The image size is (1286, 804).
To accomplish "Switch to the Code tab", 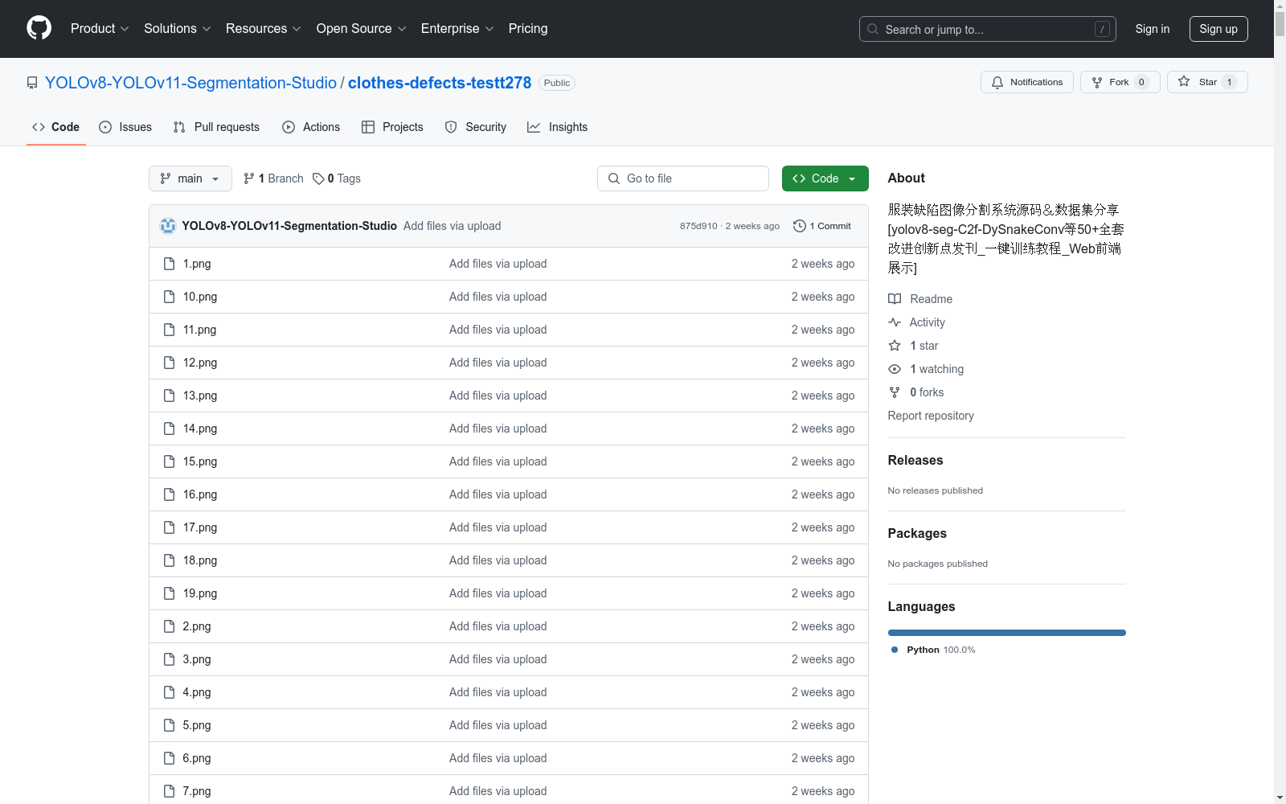I will coord(56,127).
